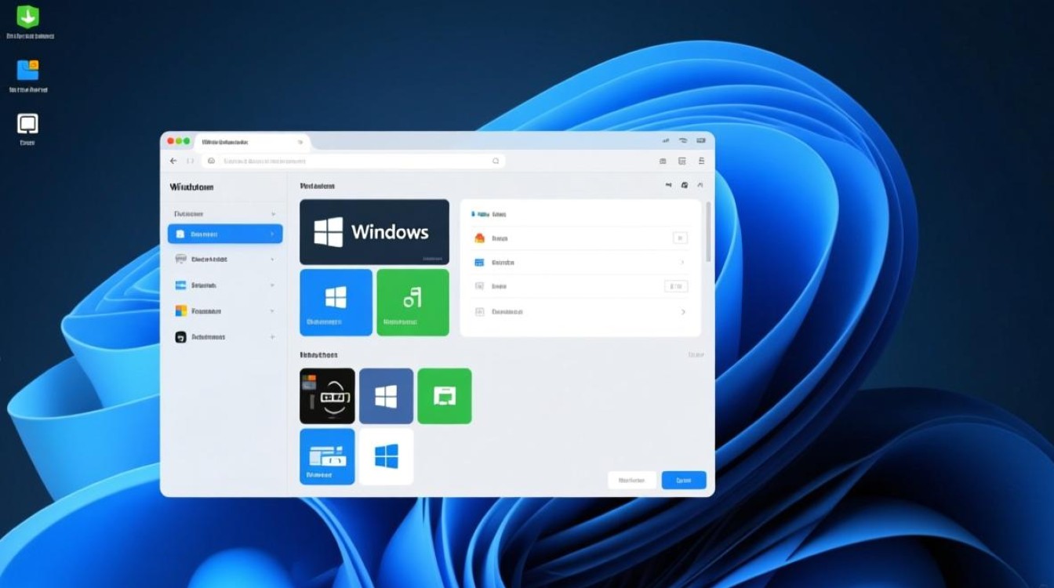The height and width of the screenshot is (588, 1054).
Task: Open the green display-cast tile below
Action: click(x=445, y=396)
